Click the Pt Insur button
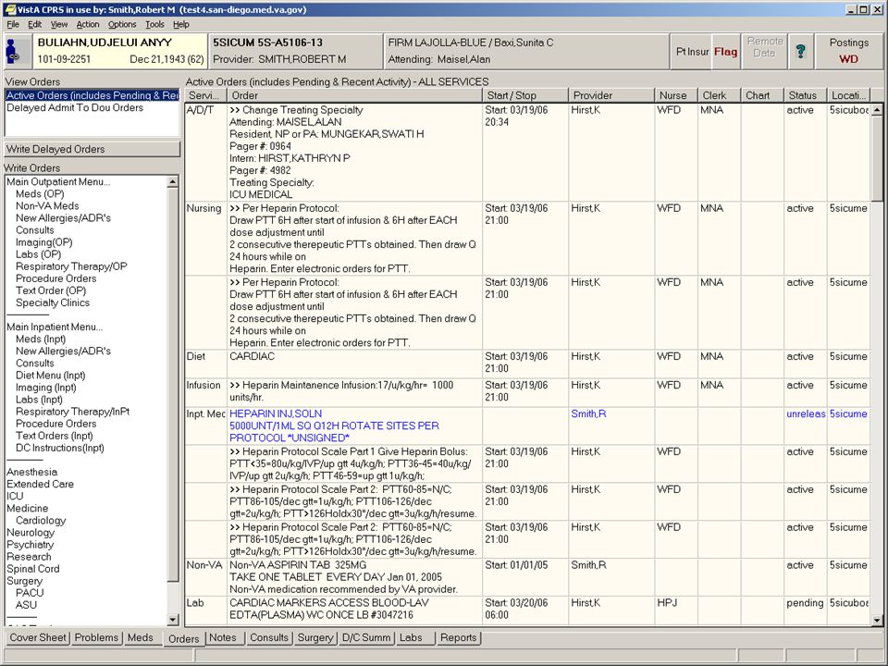Image resolution: width=888 pixels, height=666 pixels. (x=692, y=52)
